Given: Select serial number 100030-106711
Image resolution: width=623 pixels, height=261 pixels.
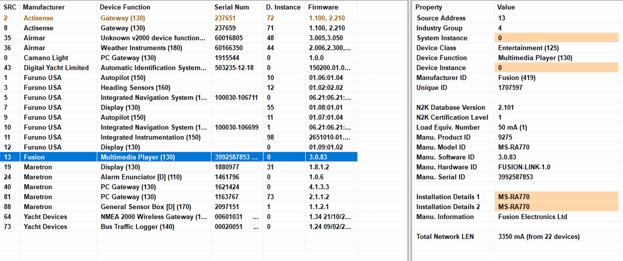Looking at the screenshot, I should (236, 98).
